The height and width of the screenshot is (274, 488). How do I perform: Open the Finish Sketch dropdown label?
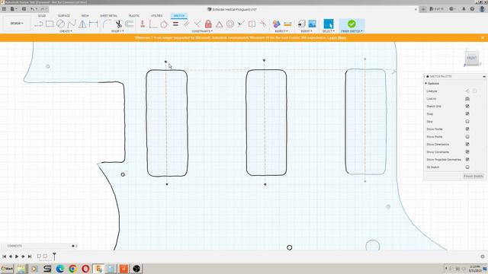[352, 31]
